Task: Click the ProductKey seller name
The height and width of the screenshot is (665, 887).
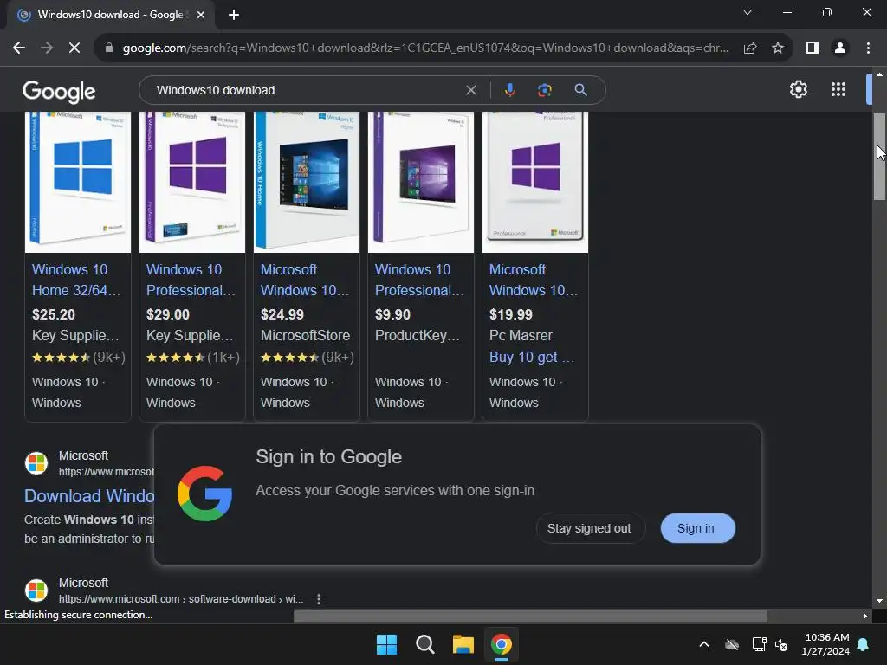Action: tap(417, 335)
